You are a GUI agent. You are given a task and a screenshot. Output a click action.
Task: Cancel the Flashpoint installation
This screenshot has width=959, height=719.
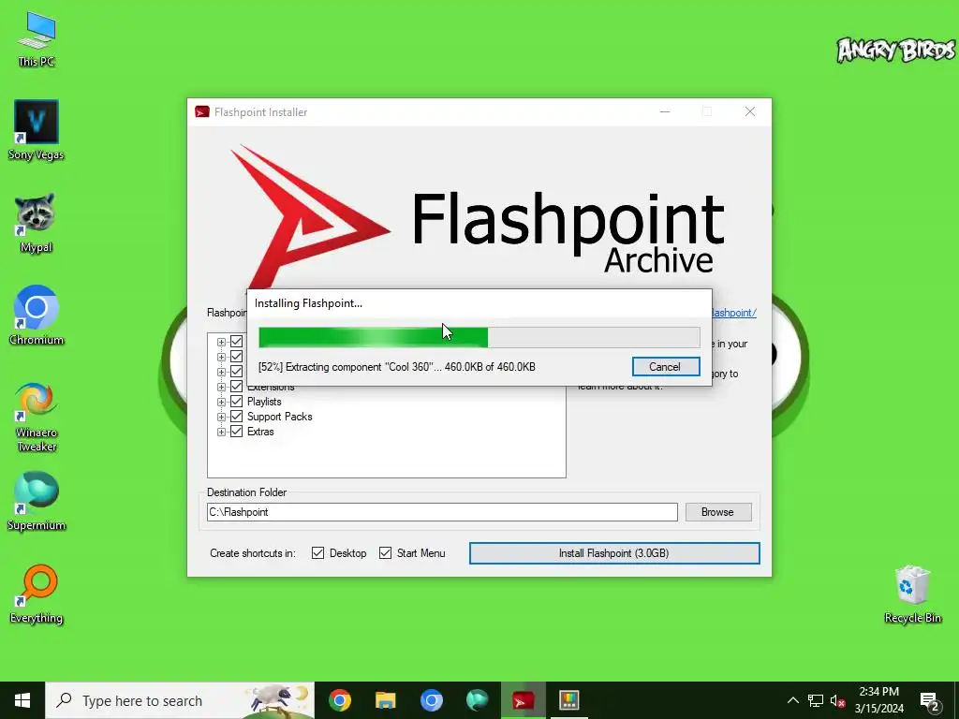click(x=666, y=367)
